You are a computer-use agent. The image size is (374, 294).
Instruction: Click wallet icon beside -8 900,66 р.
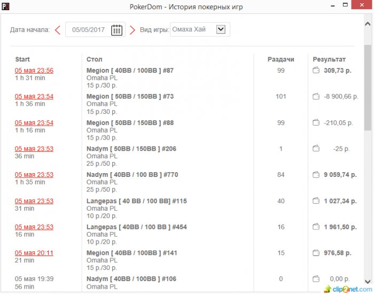click(x=316, y=96)
